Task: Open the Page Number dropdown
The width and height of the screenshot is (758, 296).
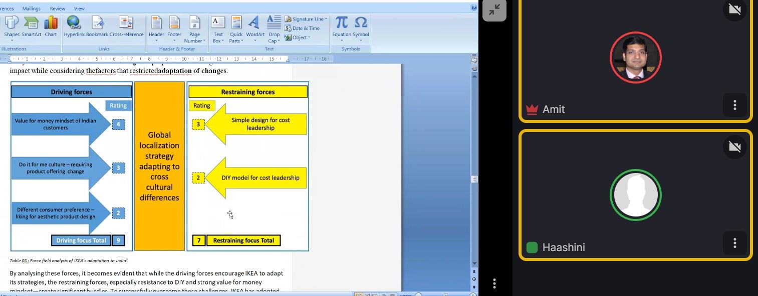Action: pyautogui.click(x=195, y=37)
